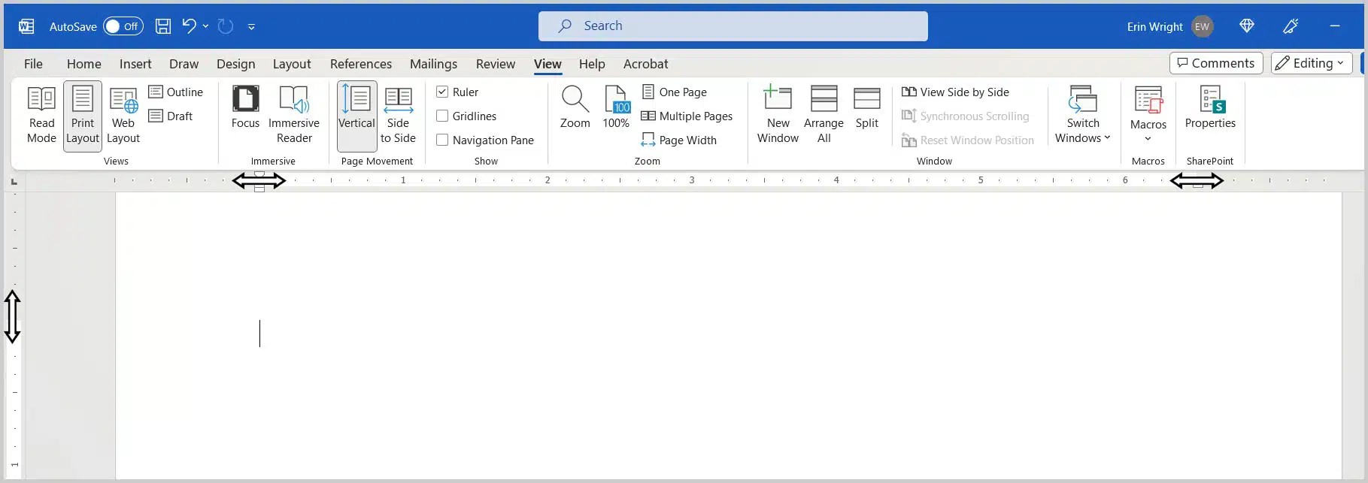
Task: Click Reset Window Position
Action: point(967,140)
